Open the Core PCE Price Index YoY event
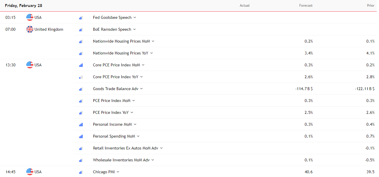379x177 pixels. 116,77
